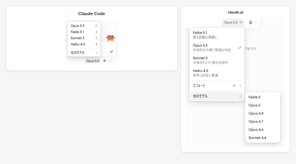
Task: Select Fable 5.1 in Claude Code menu
Action: (84, 32)
